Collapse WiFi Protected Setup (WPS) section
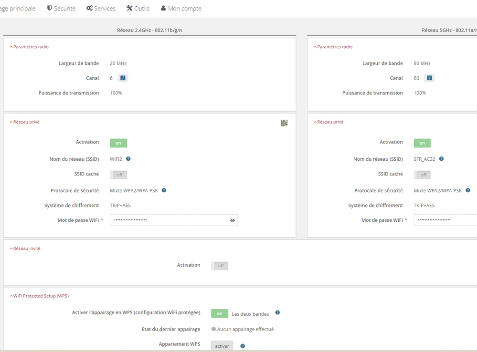 39,296
